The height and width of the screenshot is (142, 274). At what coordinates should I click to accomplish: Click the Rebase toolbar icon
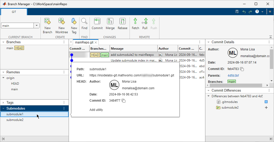[123, 21]
